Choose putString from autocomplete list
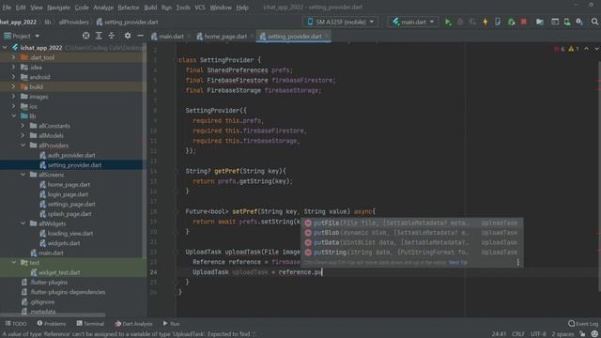This screenshot has height=338, width=601. tap(411, 253)
